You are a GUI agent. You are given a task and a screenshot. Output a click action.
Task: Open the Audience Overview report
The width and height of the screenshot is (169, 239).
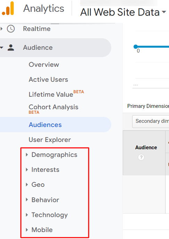click(44, 65)
